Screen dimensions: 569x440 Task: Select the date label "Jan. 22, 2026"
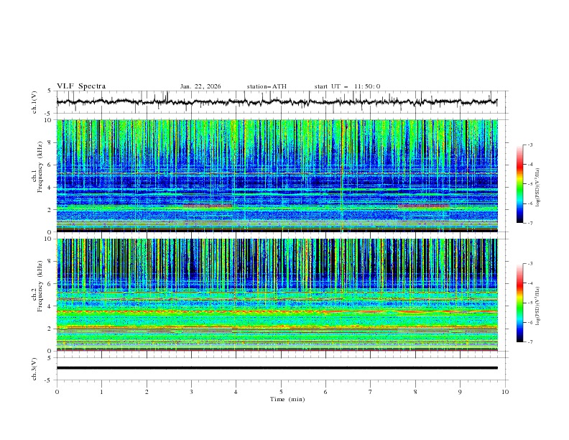[x=200, y=86]
